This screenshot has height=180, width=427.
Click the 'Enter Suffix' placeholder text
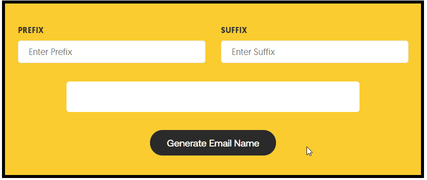click(253, 51)
